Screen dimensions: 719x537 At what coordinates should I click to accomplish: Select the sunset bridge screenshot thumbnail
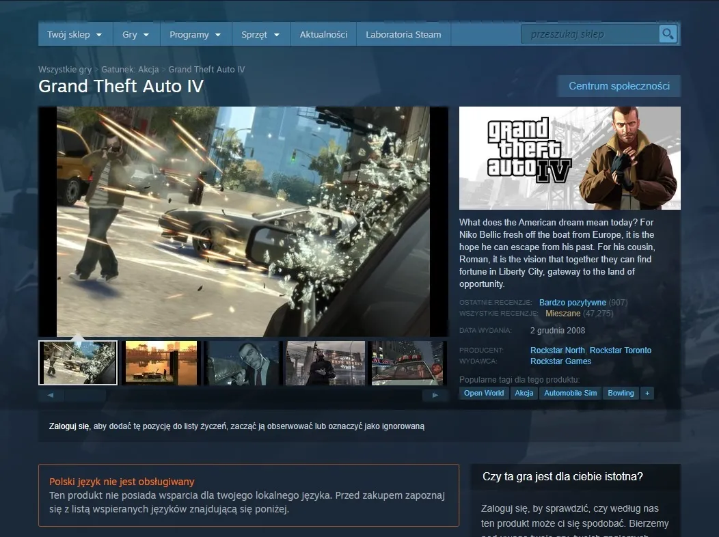pyautogui.click(x=161, y=363)
